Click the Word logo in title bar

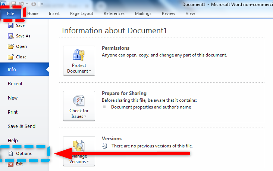(x=3, y=3)
